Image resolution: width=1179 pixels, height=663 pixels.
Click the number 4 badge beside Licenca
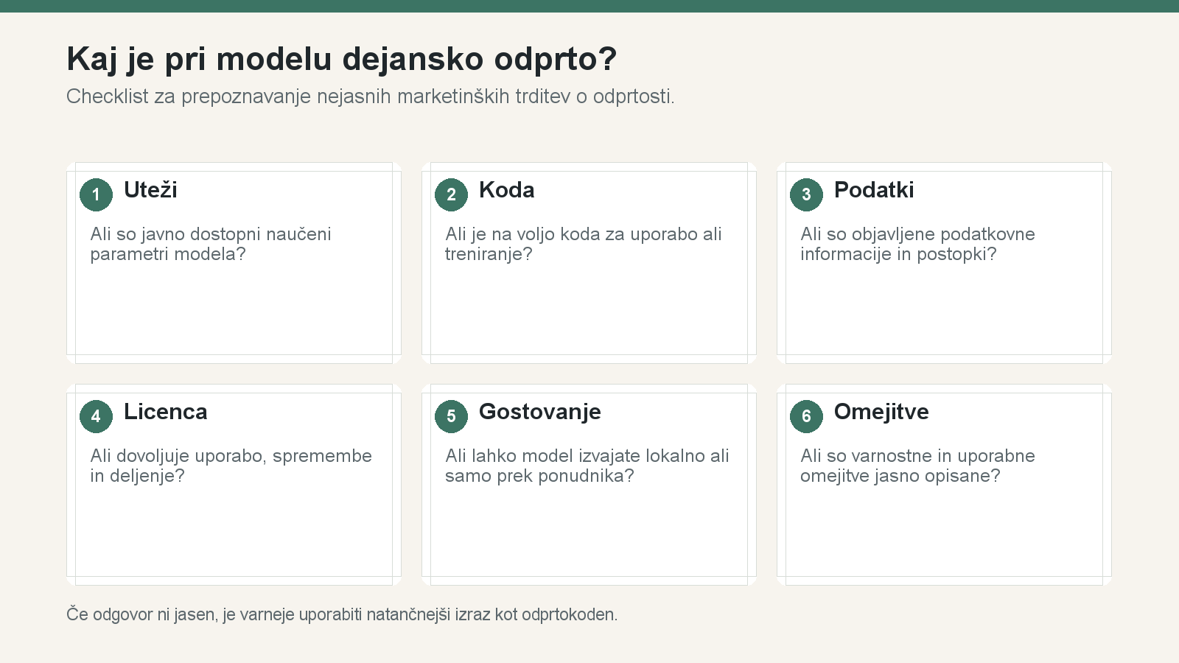(96, 416)
